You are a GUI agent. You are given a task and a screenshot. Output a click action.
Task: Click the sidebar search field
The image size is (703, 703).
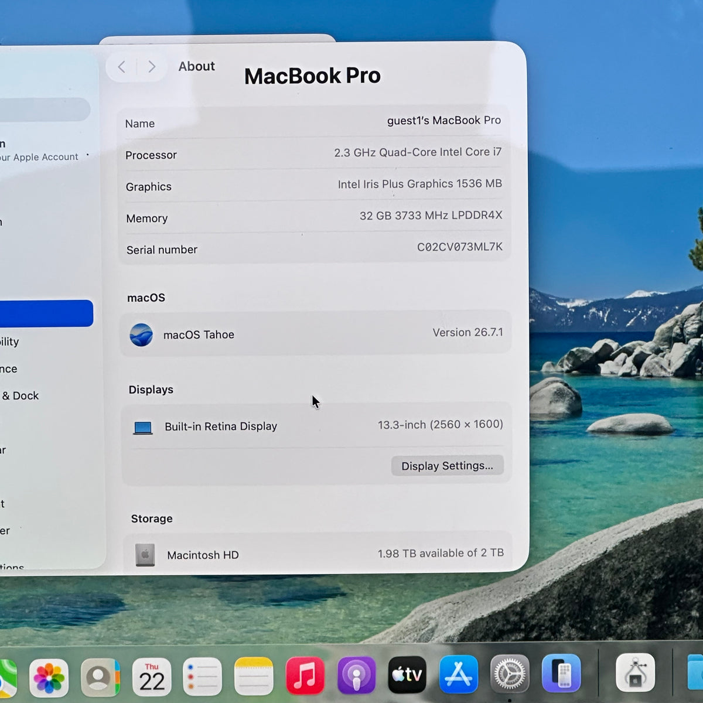point(45,110)
